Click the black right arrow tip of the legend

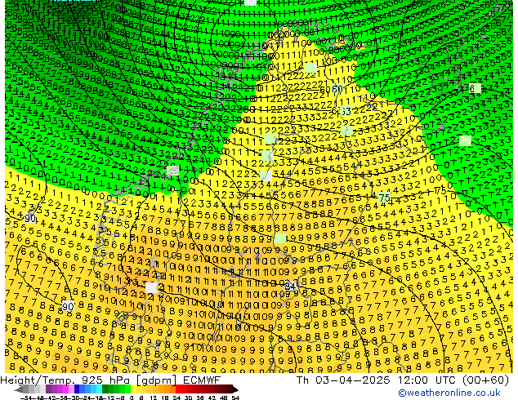tap(235, 389)
